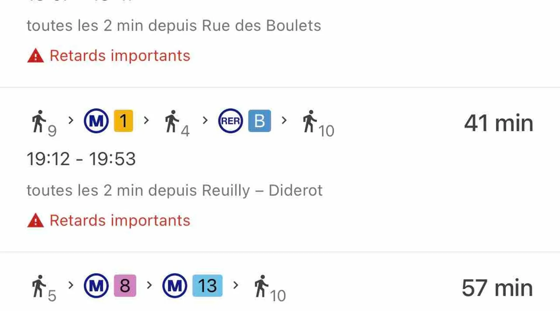Image resolution: width=560 pixels, height=311 pixels.
Task: Select the 57 min route duration
Action: pyautogui.click(x=497, y=288)
